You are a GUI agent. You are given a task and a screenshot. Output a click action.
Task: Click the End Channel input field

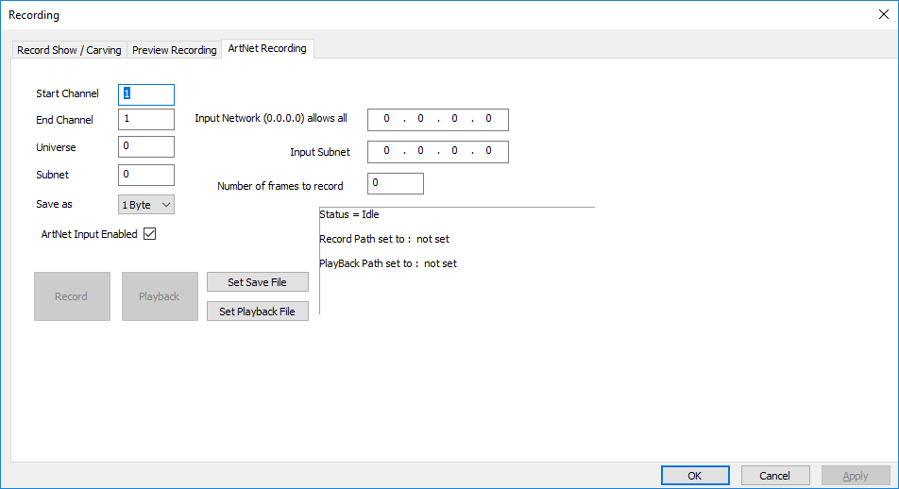click(x=146, y=119)
